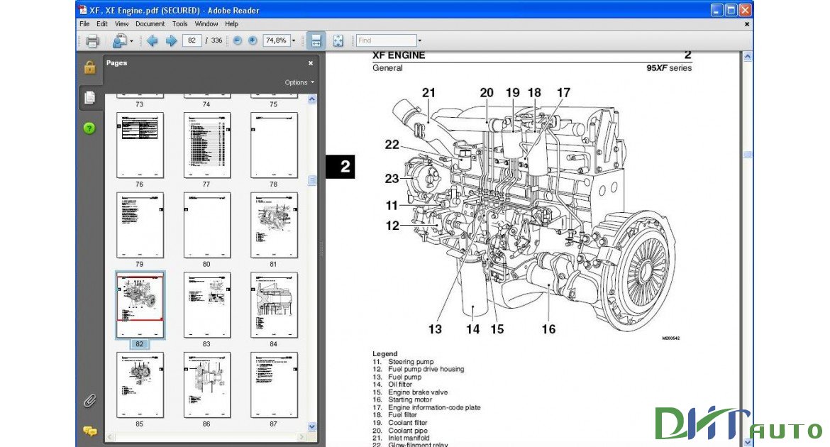Click the document vertical scrollbar thumb
Screen dimensions: 830x447
click(748, 155)
